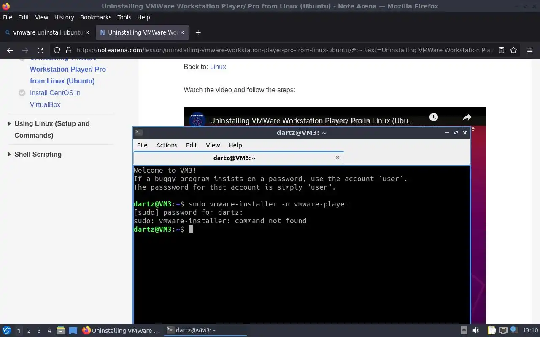Launch the file manager from the panel

pos(60,331)
